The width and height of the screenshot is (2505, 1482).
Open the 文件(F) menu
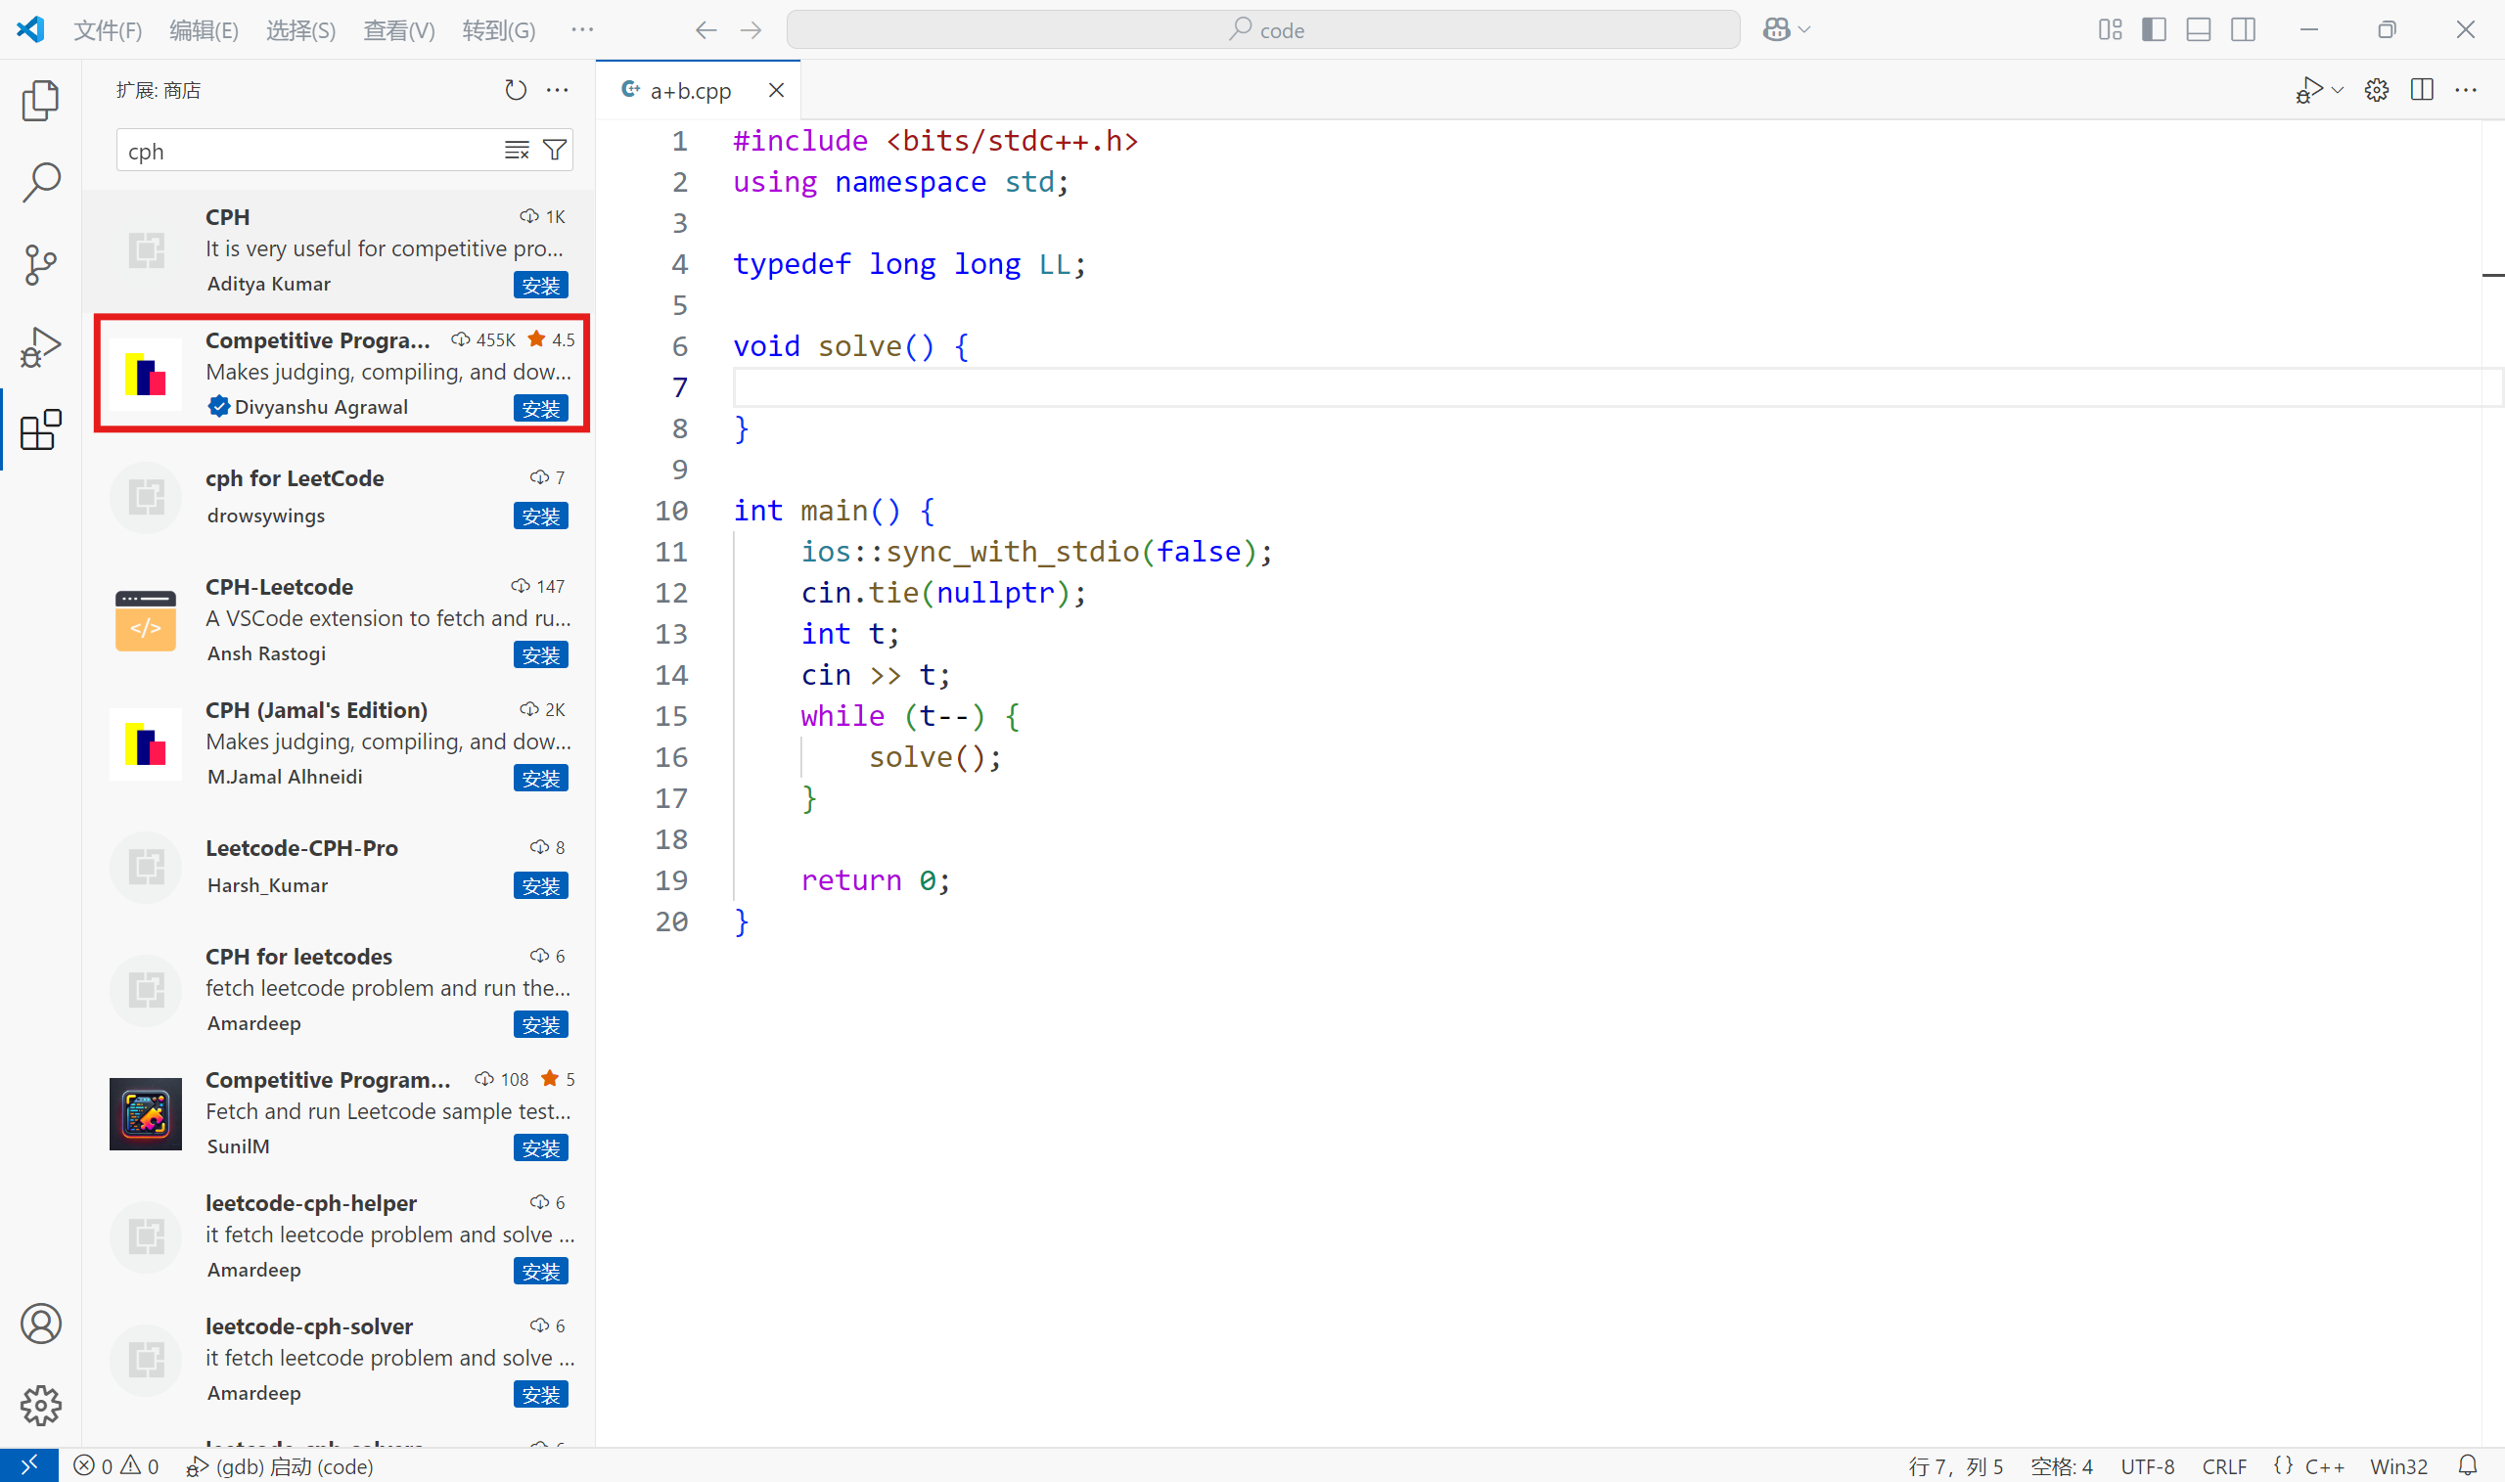[108, 30]
